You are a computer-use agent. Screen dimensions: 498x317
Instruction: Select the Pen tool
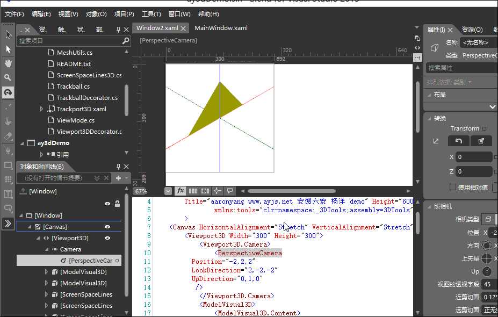8,150
